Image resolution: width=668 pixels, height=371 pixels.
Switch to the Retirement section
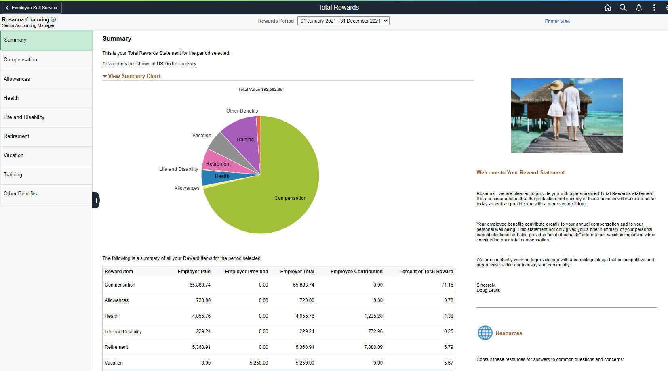point(46,136)
